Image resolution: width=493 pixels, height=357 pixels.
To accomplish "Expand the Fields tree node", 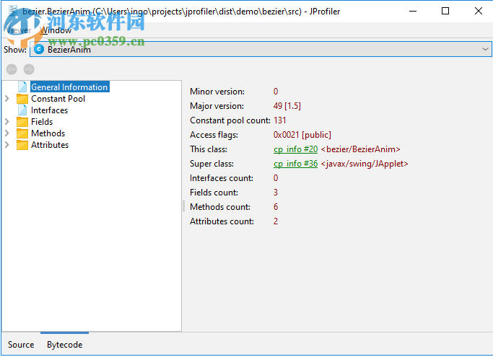I will pyautogui.click(x=7, y=122).
